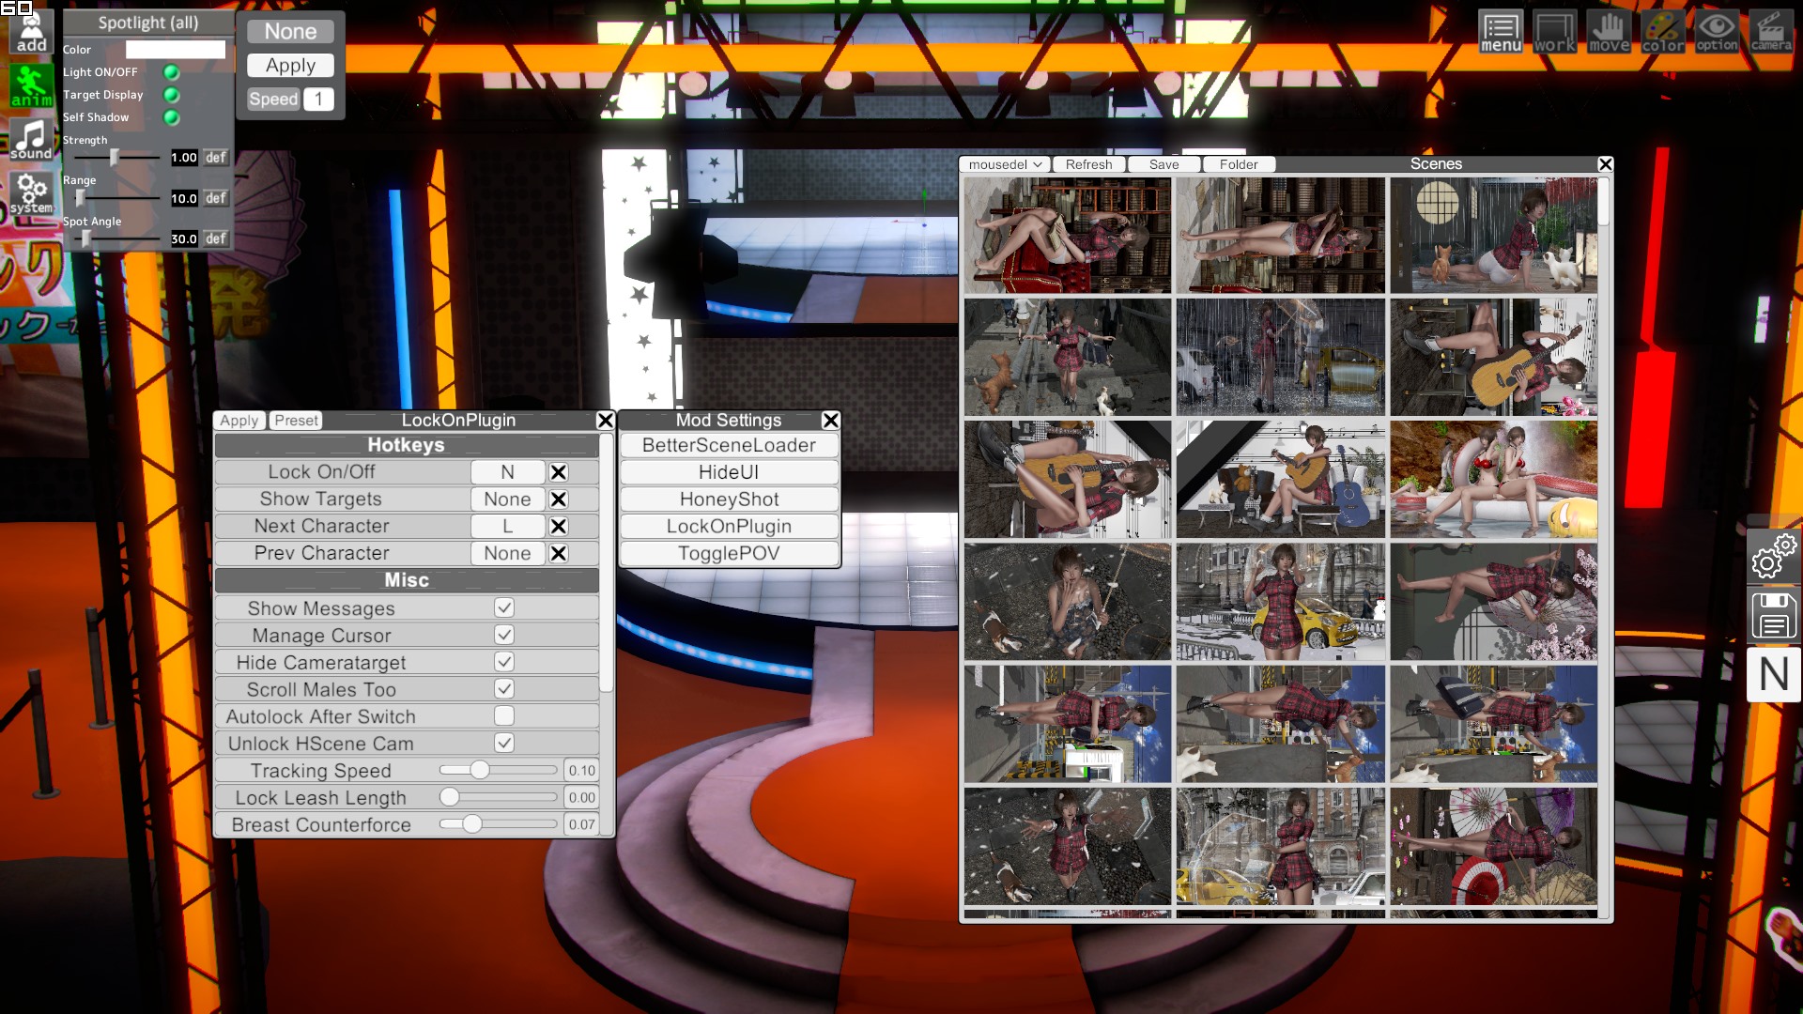Image resolution: width=1803 pixels, height=1014 pixels.
Task: Click Light ON/OFF green status indicator
Action: 171,71
